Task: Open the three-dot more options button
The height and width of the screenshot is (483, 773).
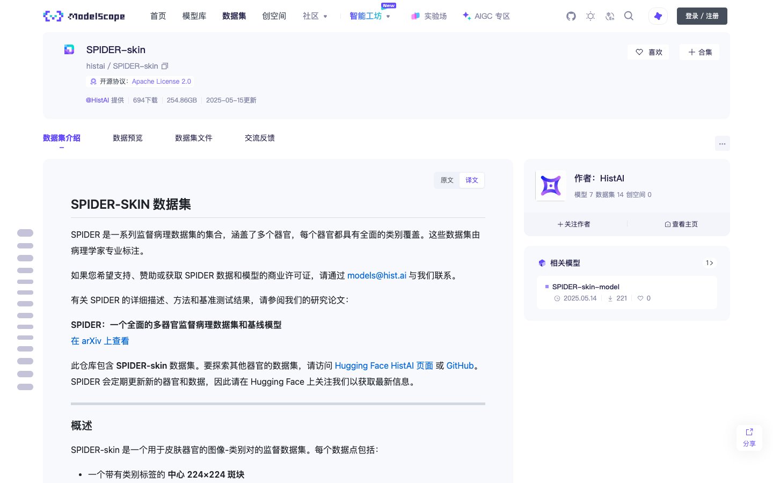Action: tap(723, 143)
